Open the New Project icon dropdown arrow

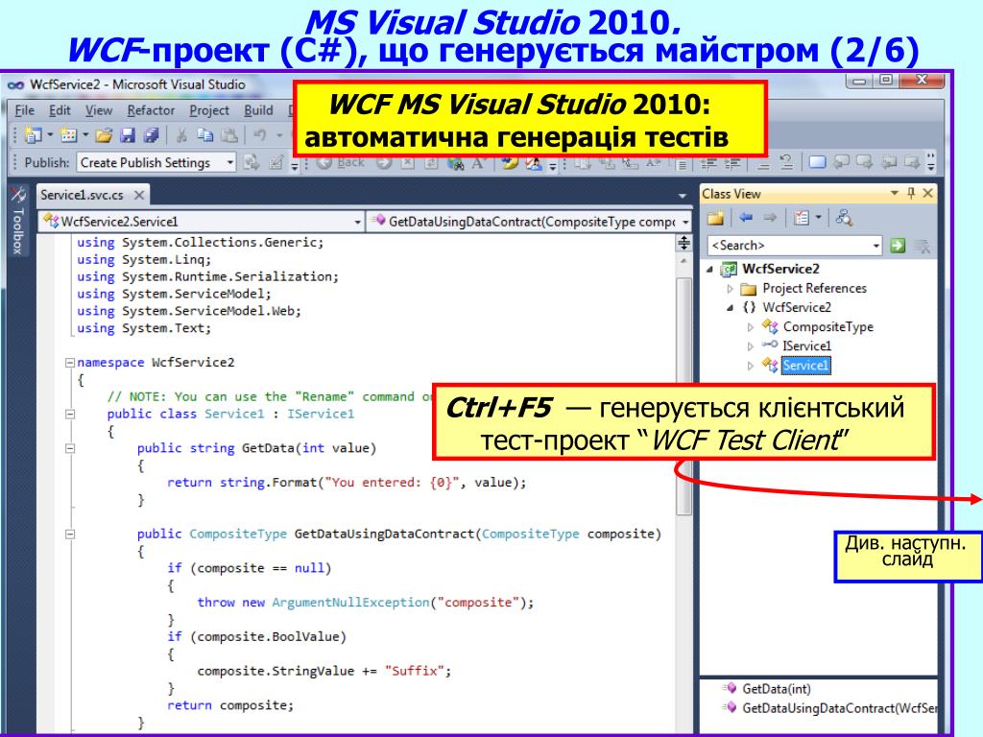tap(50, 134)
